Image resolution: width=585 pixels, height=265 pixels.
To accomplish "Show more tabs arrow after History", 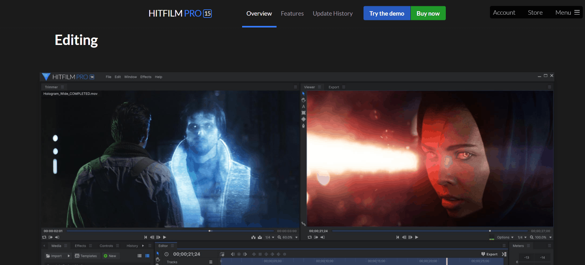I will pyautogui.click(x=143, y=246).
